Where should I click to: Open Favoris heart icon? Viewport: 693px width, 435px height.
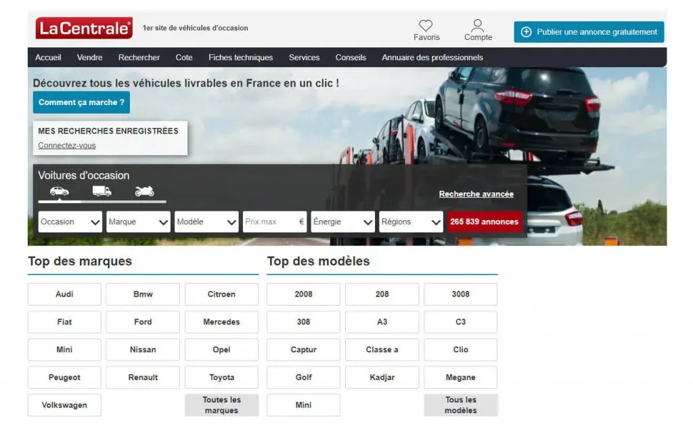pyautogui.click(x=426, y=25)
